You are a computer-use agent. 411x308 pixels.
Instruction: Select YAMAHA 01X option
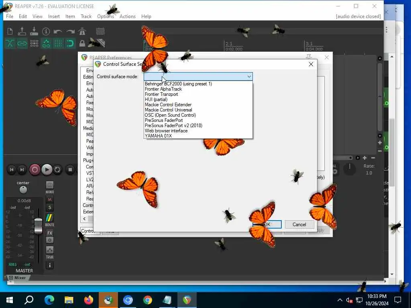(198, 136)
